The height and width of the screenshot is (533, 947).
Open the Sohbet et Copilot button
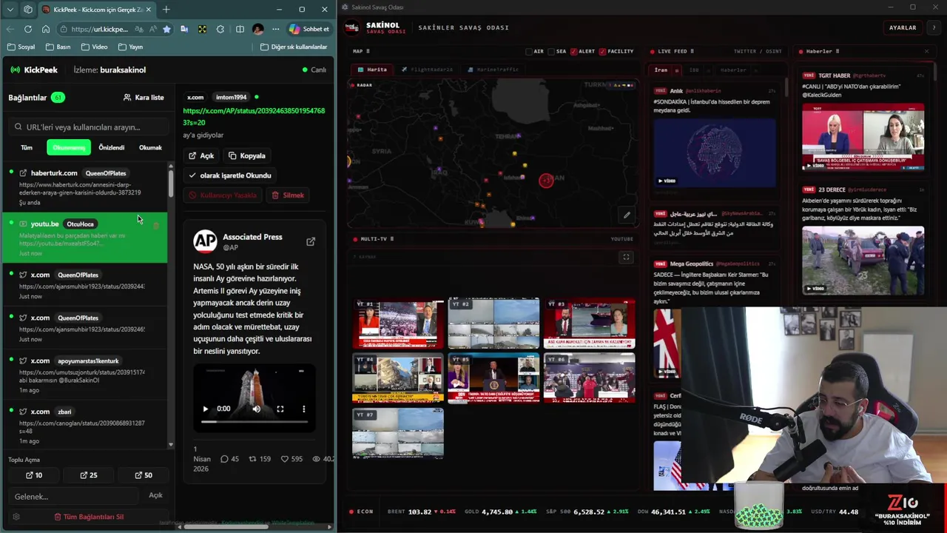(309, 29)
